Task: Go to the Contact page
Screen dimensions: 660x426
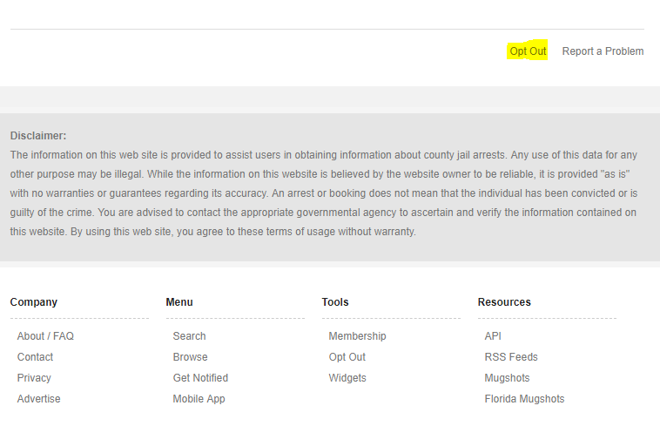Action: pos(36,357)
